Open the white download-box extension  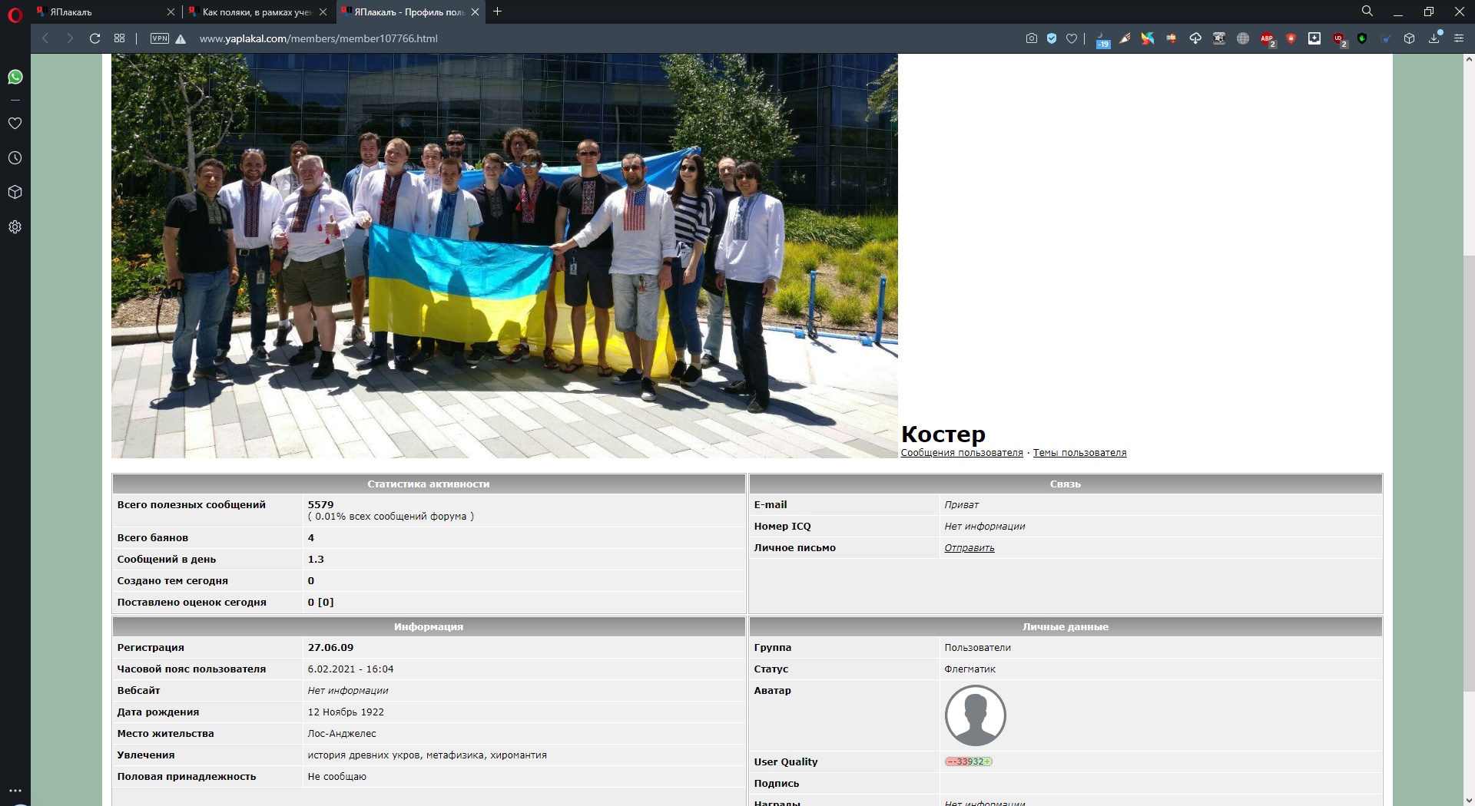[x=1314, y=38]
